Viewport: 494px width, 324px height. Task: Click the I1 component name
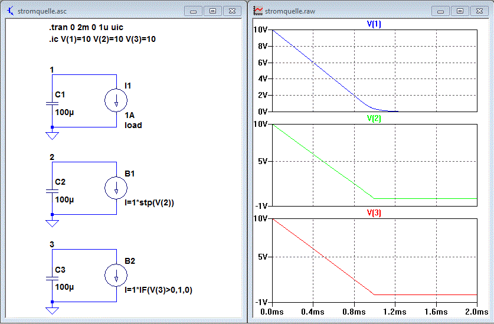[x=128, y=86]
